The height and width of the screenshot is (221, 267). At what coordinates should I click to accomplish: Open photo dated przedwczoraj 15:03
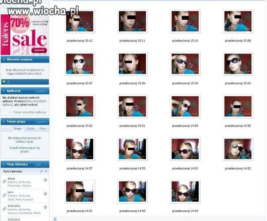pyautogui.click(x=238, y=64)
